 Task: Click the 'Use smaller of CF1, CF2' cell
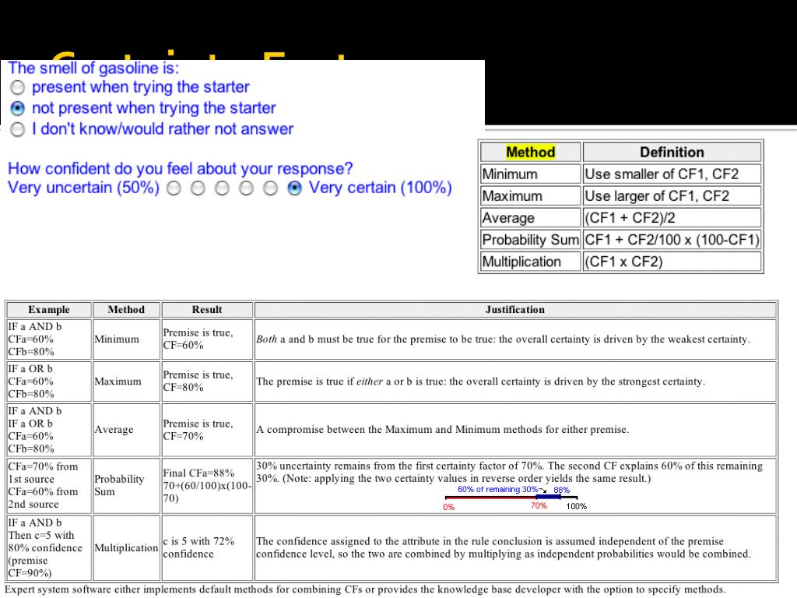point(672,174)
